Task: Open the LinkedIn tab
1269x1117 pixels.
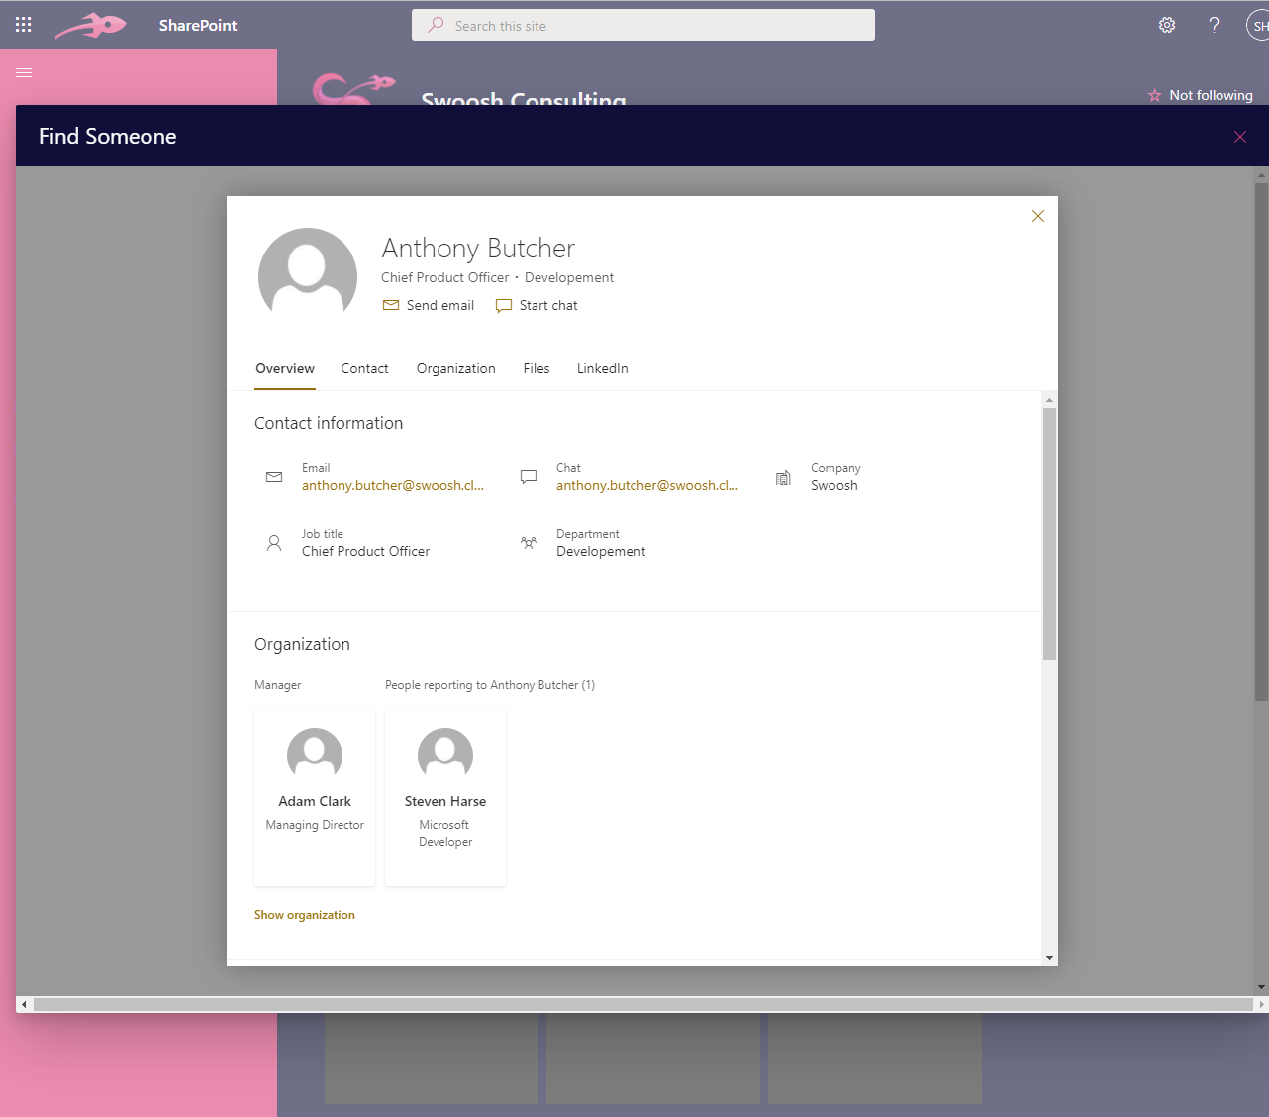Action: coord(602,368)
